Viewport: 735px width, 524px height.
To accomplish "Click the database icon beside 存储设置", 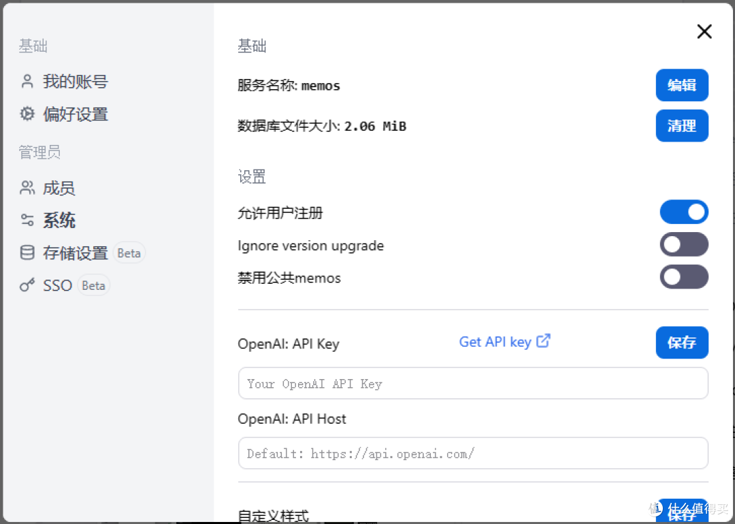I will (27, 253).
